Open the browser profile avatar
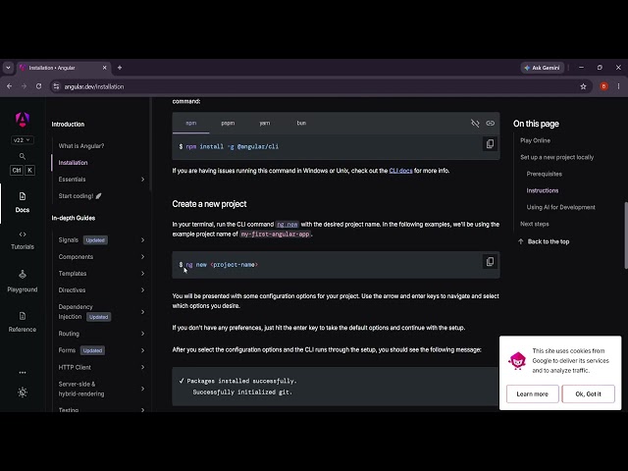The image size is (628, 471). (x=604, y=86)
